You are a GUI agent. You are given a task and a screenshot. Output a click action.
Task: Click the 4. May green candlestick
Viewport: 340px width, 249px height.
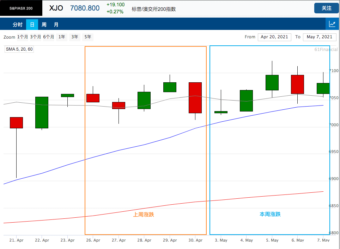(246, 101)
